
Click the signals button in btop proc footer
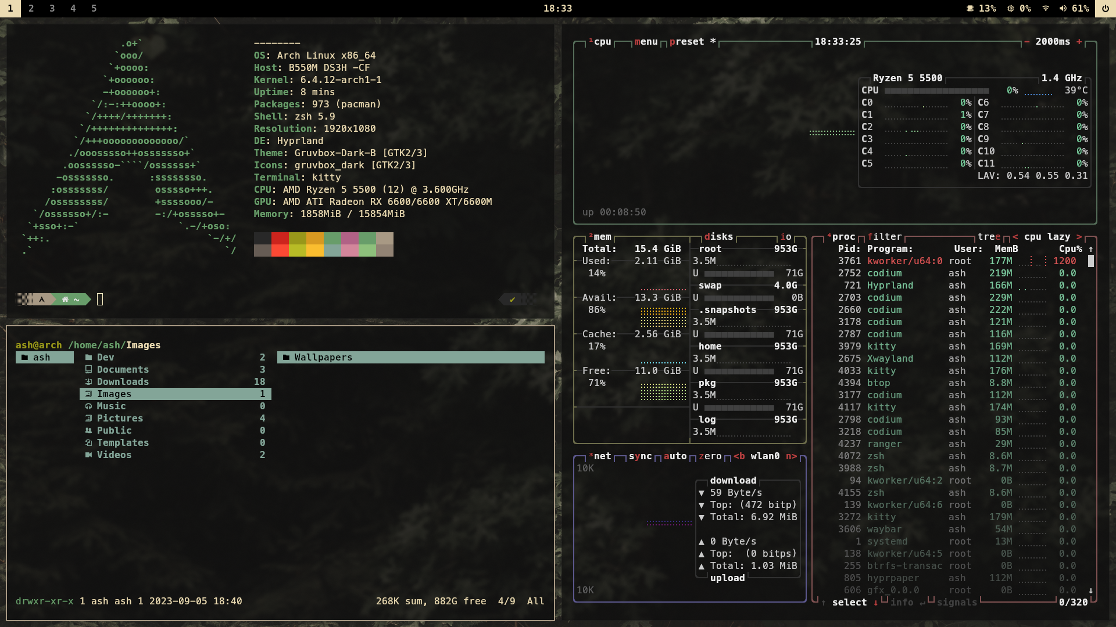coord(957,603)
